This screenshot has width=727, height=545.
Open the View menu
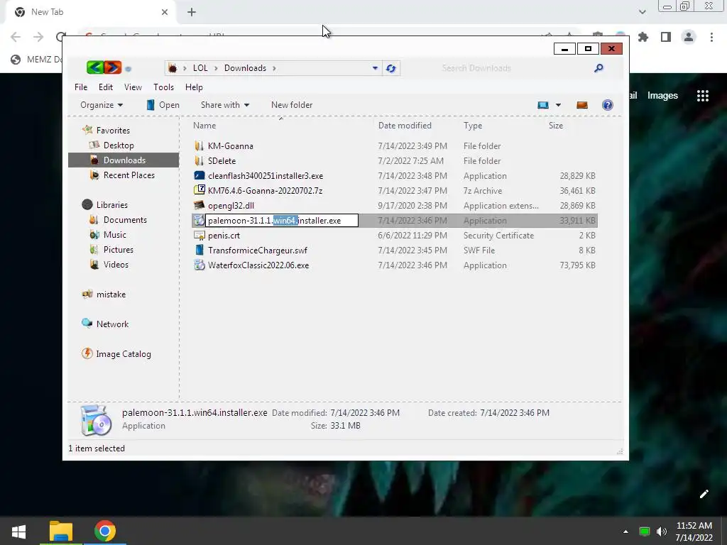(x=133, y=87)
